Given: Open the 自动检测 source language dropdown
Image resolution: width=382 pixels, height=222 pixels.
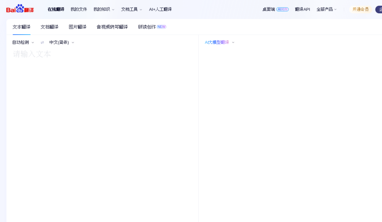Looking at the screenshot, I should coord(23,42).
